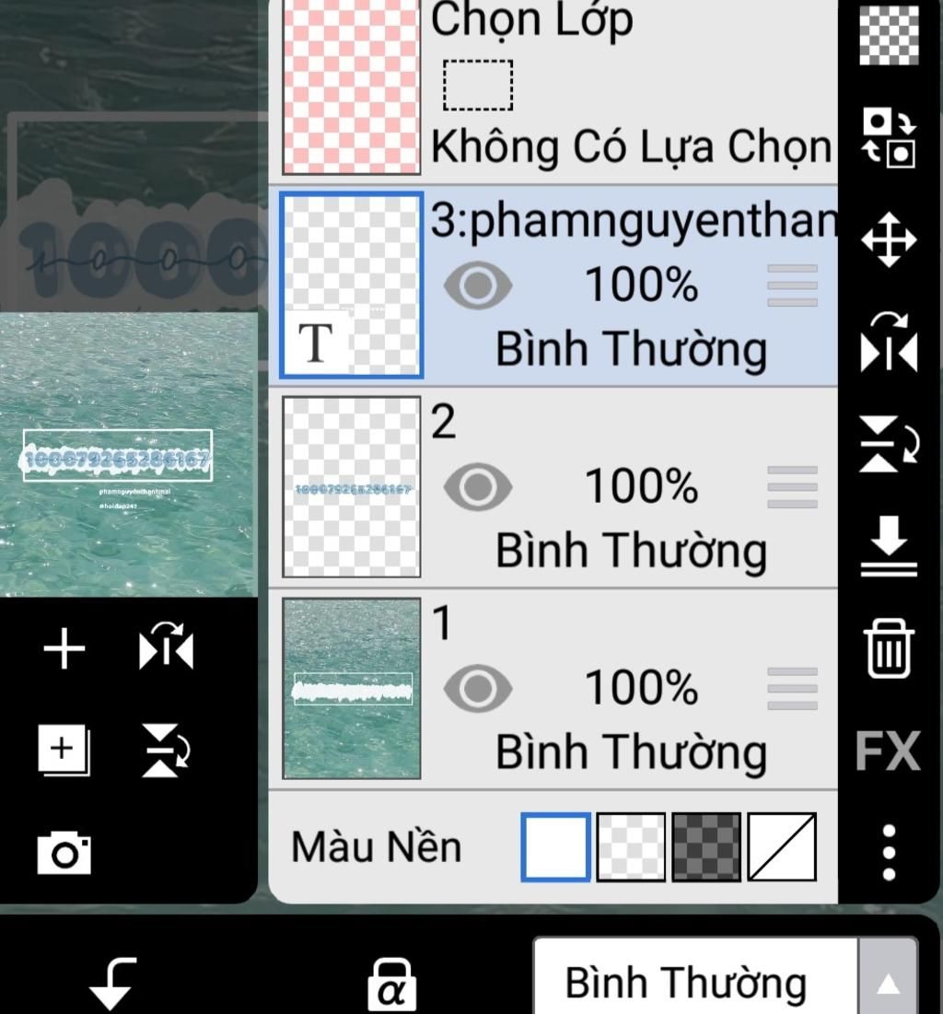Hide layer 1 using eye icon
Screen dimensions: 943x1014
(x=478, y=687)
